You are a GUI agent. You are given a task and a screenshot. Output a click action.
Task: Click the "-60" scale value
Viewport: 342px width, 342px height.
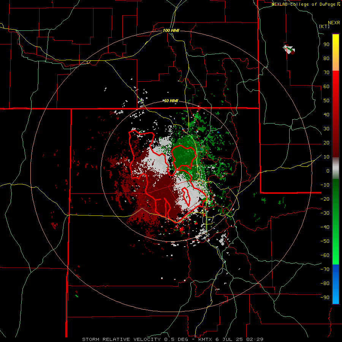325,255
